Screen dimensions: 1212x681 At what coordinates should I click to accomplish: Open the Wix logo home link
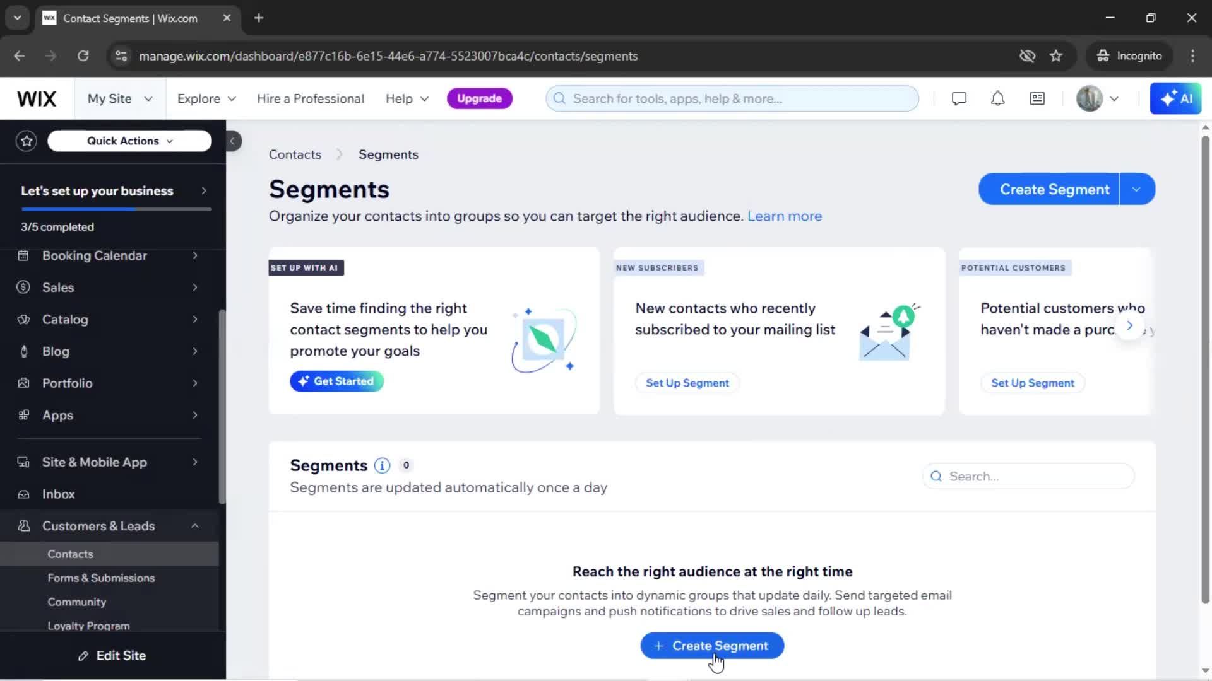click(37, 99)
